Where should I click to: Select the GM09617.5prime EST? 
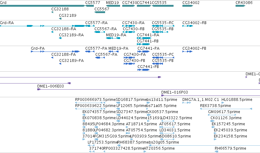(222, 115)
